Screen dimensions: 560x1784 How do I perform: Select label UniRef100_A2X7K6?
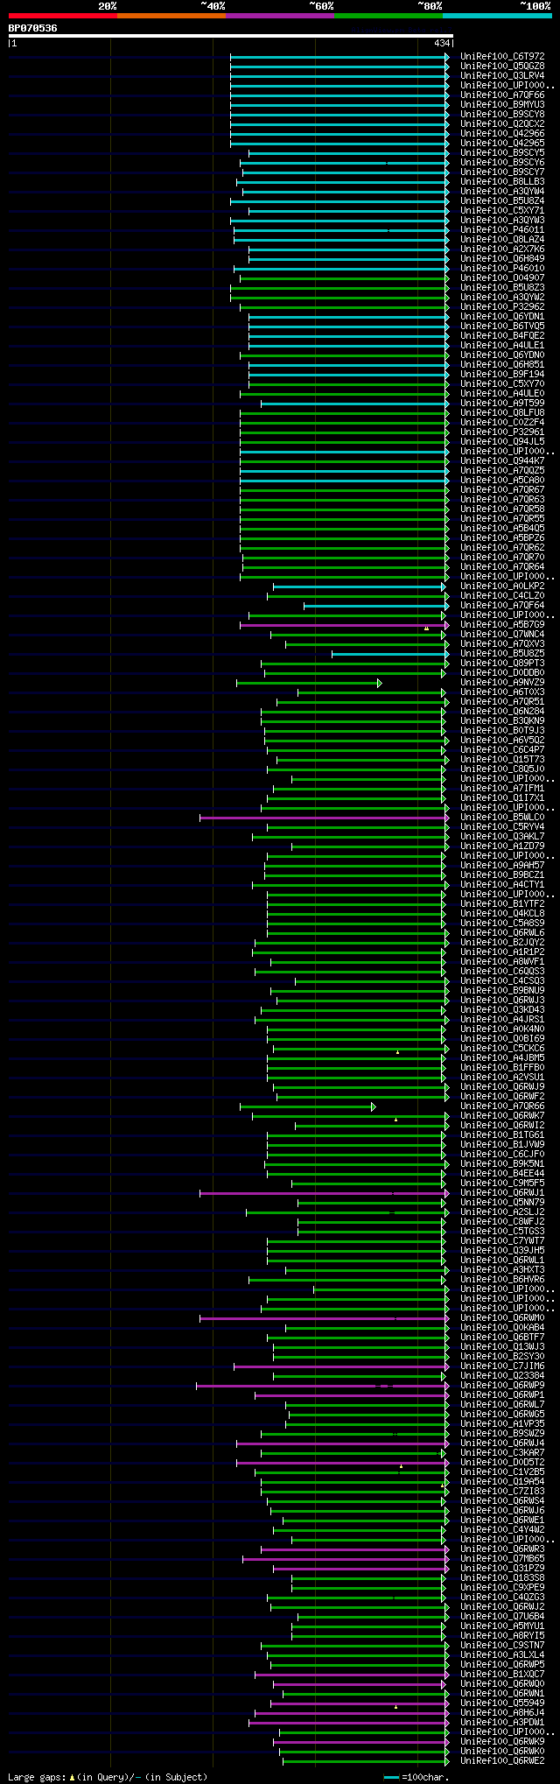(x=502, y=249)
